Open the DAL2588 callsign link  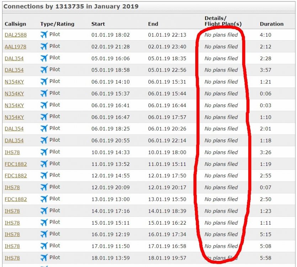click(16, 35)
